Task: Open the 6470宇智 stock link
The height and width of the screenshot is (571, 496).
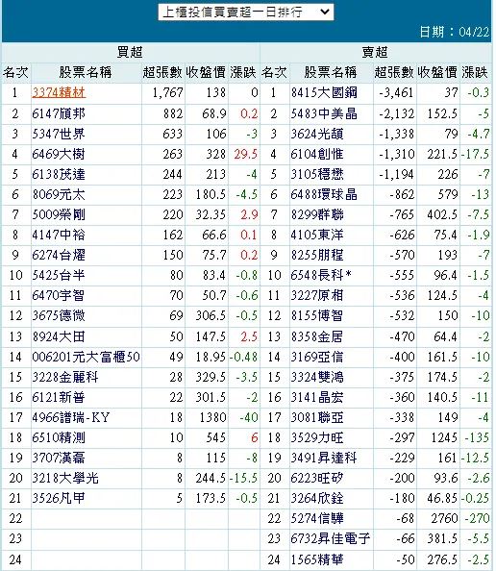Action: (59, 296)
